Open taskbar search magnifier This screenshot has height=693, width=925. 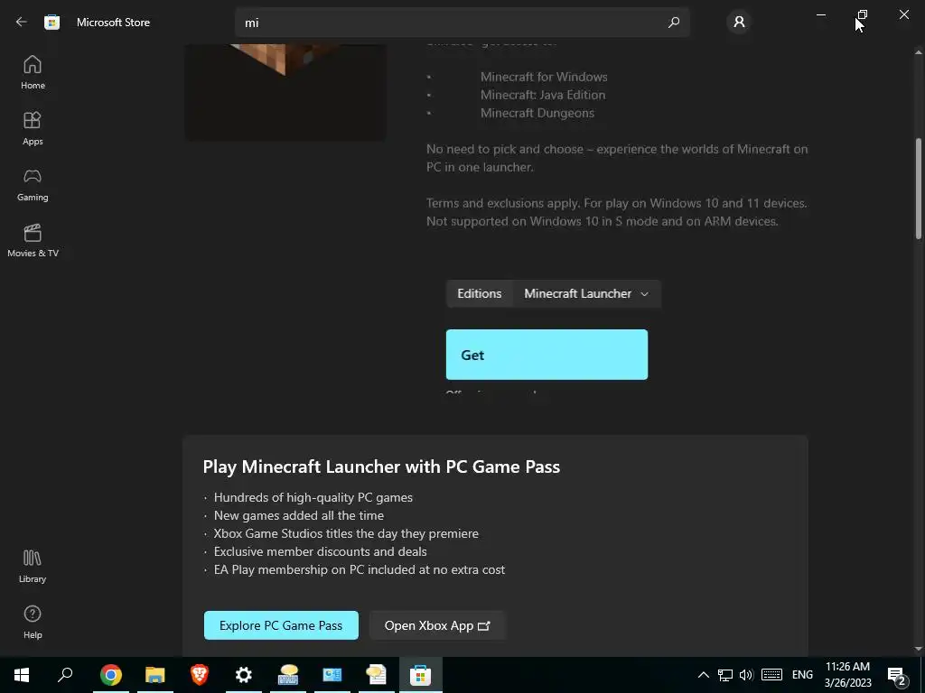[65, 675]
